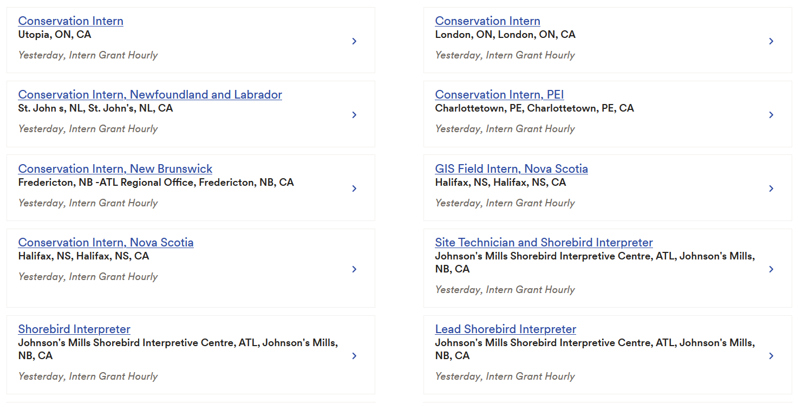Click the arrow next to the Shorebird Interpreter listing
This screenshot has height=403, width=796.
click(354, 356)
